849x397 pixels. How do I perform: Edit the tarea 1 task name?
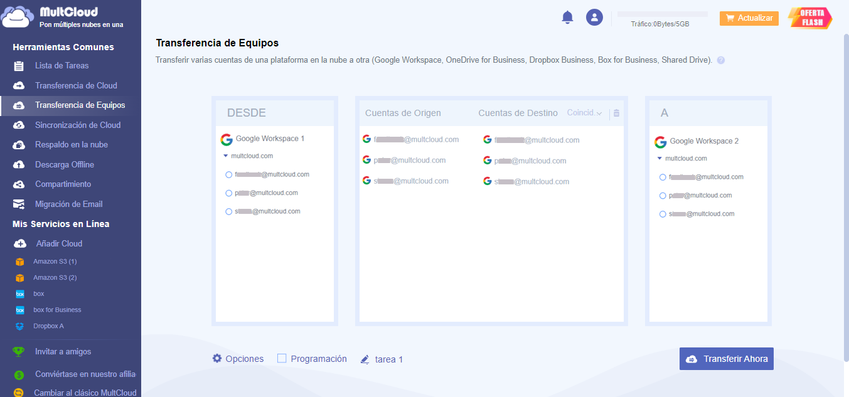coord(389,359)
